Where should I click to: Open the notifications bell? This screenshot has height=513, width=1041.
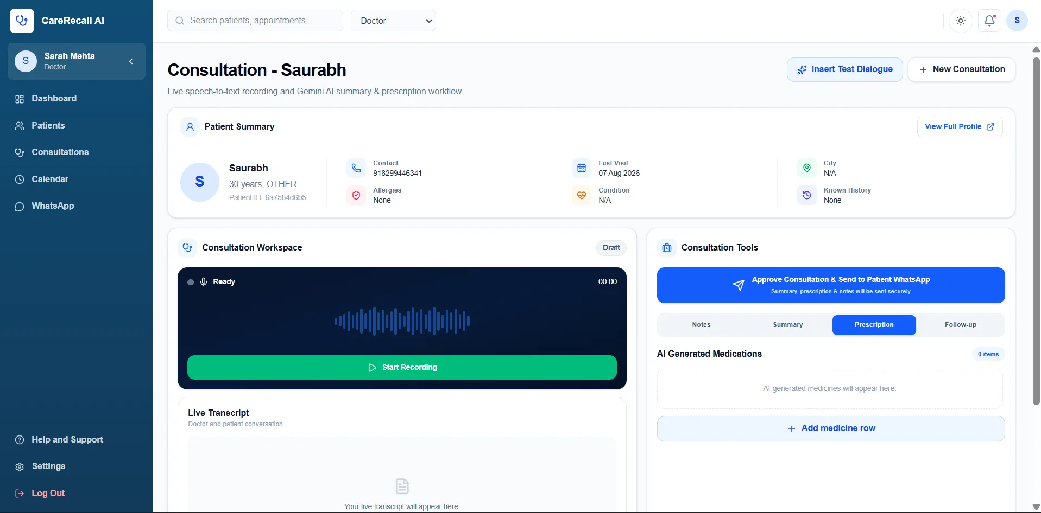pyautogui.click(x=989, y=21)
